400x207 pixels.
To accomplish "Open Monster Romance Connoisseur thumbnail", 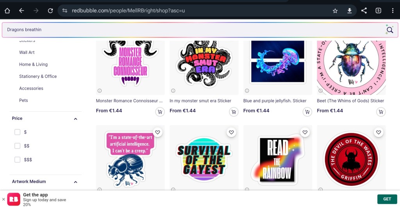I will coord(130,68).
